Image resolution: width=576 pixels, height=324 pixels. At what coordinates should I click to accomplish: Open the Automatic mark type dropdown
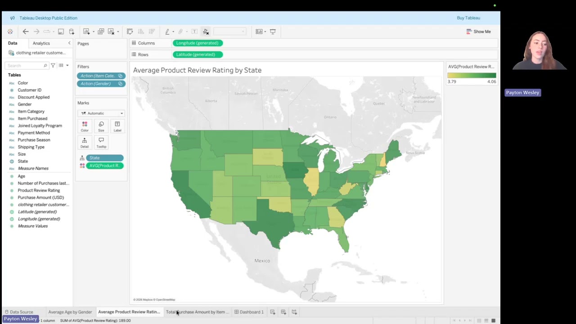[101, 113]
